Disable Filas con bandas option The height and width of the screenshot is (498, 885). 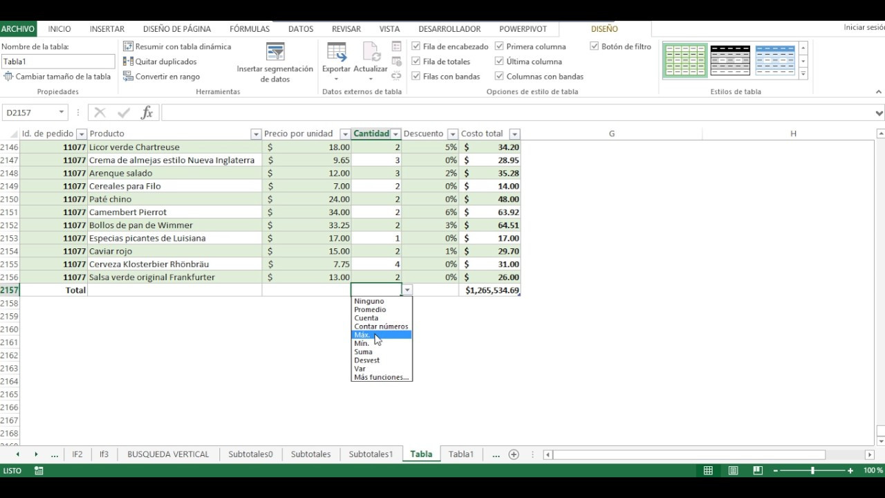tap(416, 76)
